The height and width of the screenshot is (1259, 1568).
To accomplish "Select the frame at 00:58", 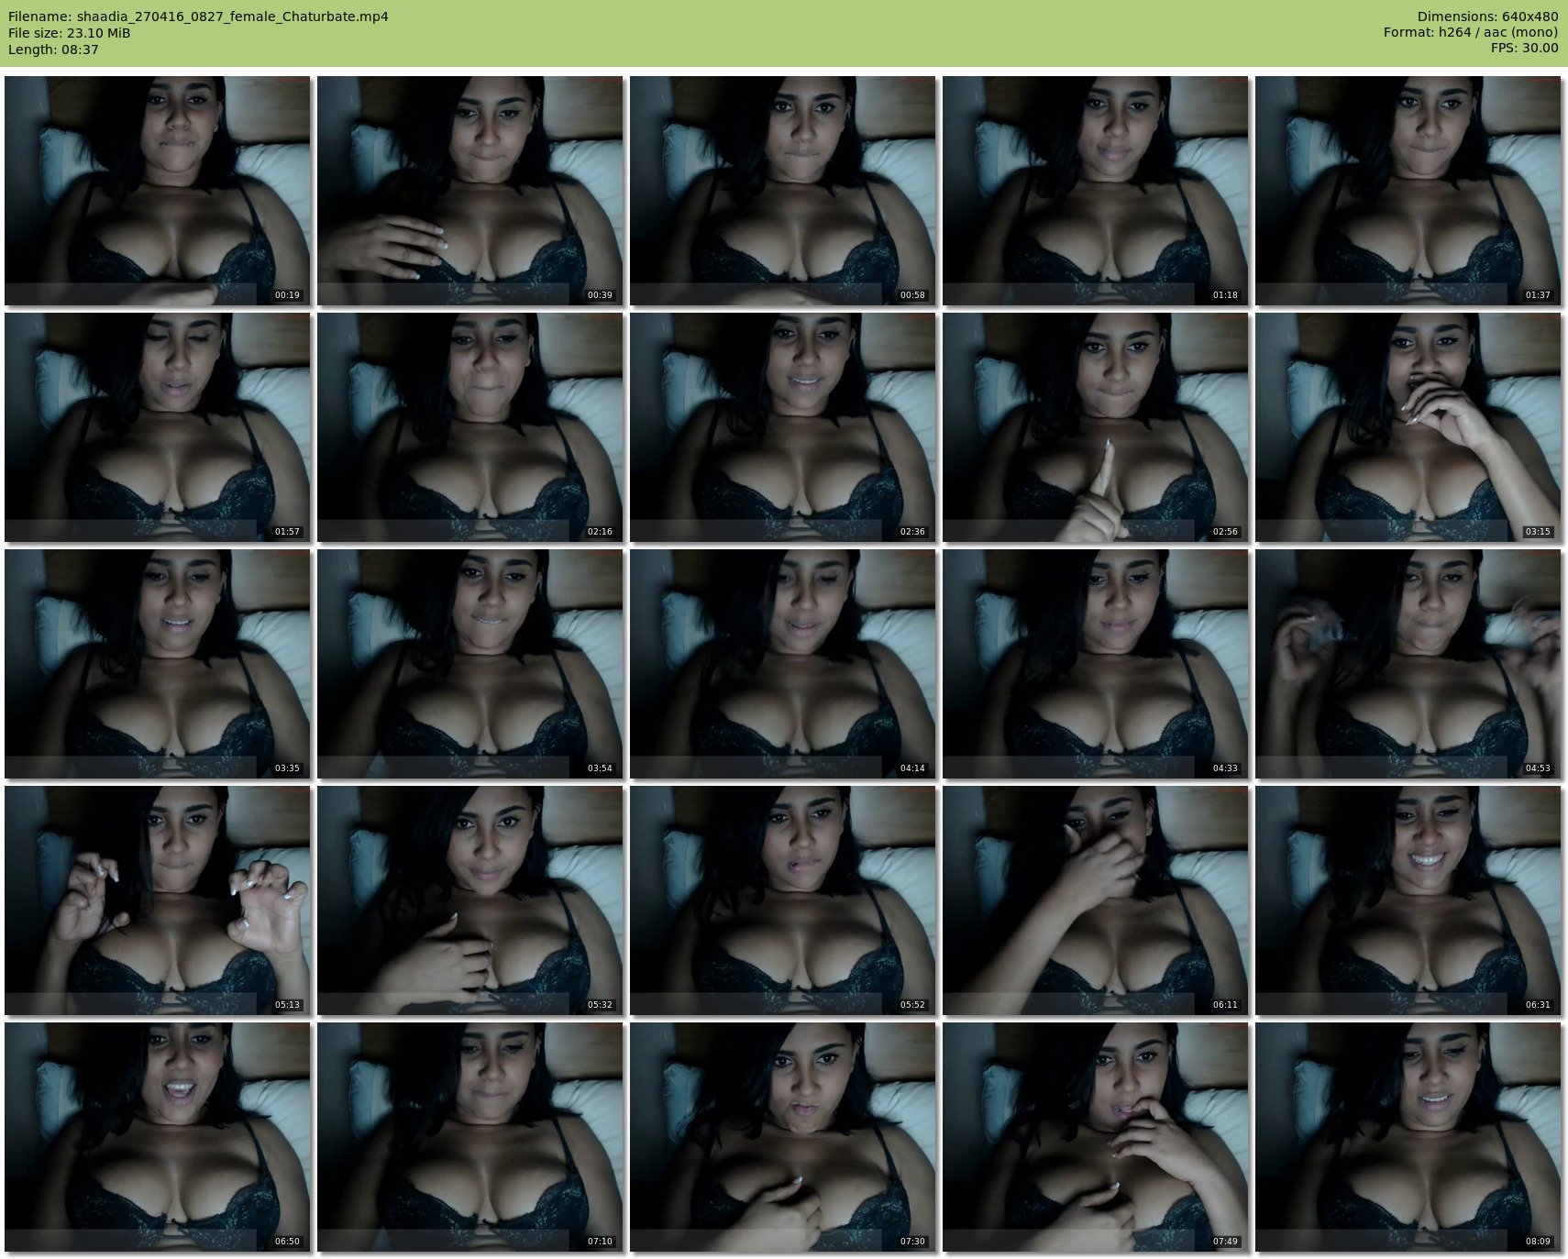I will [782, 191].
